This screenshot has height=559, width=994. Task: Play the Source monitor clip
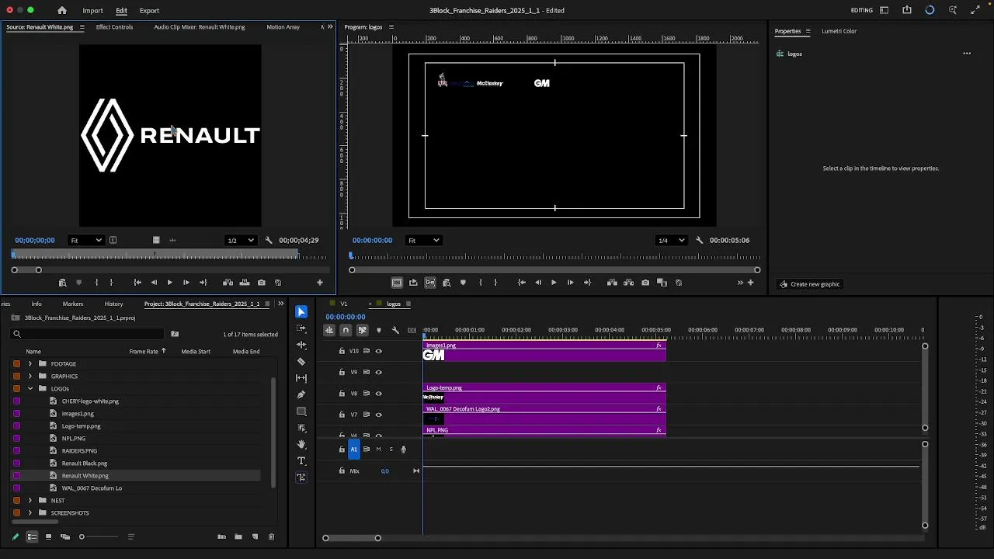[169, 283]
